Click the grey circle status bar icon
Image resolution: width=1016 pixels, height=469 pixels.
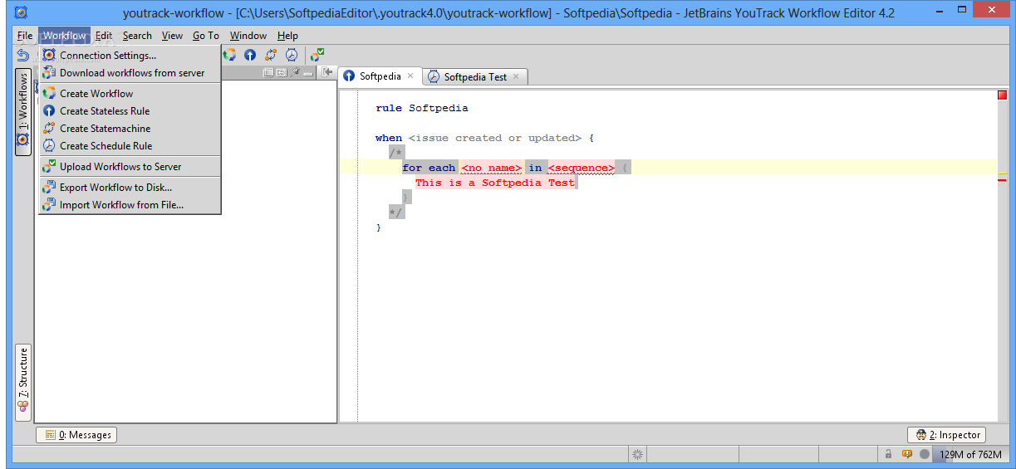tap(924, 454)
